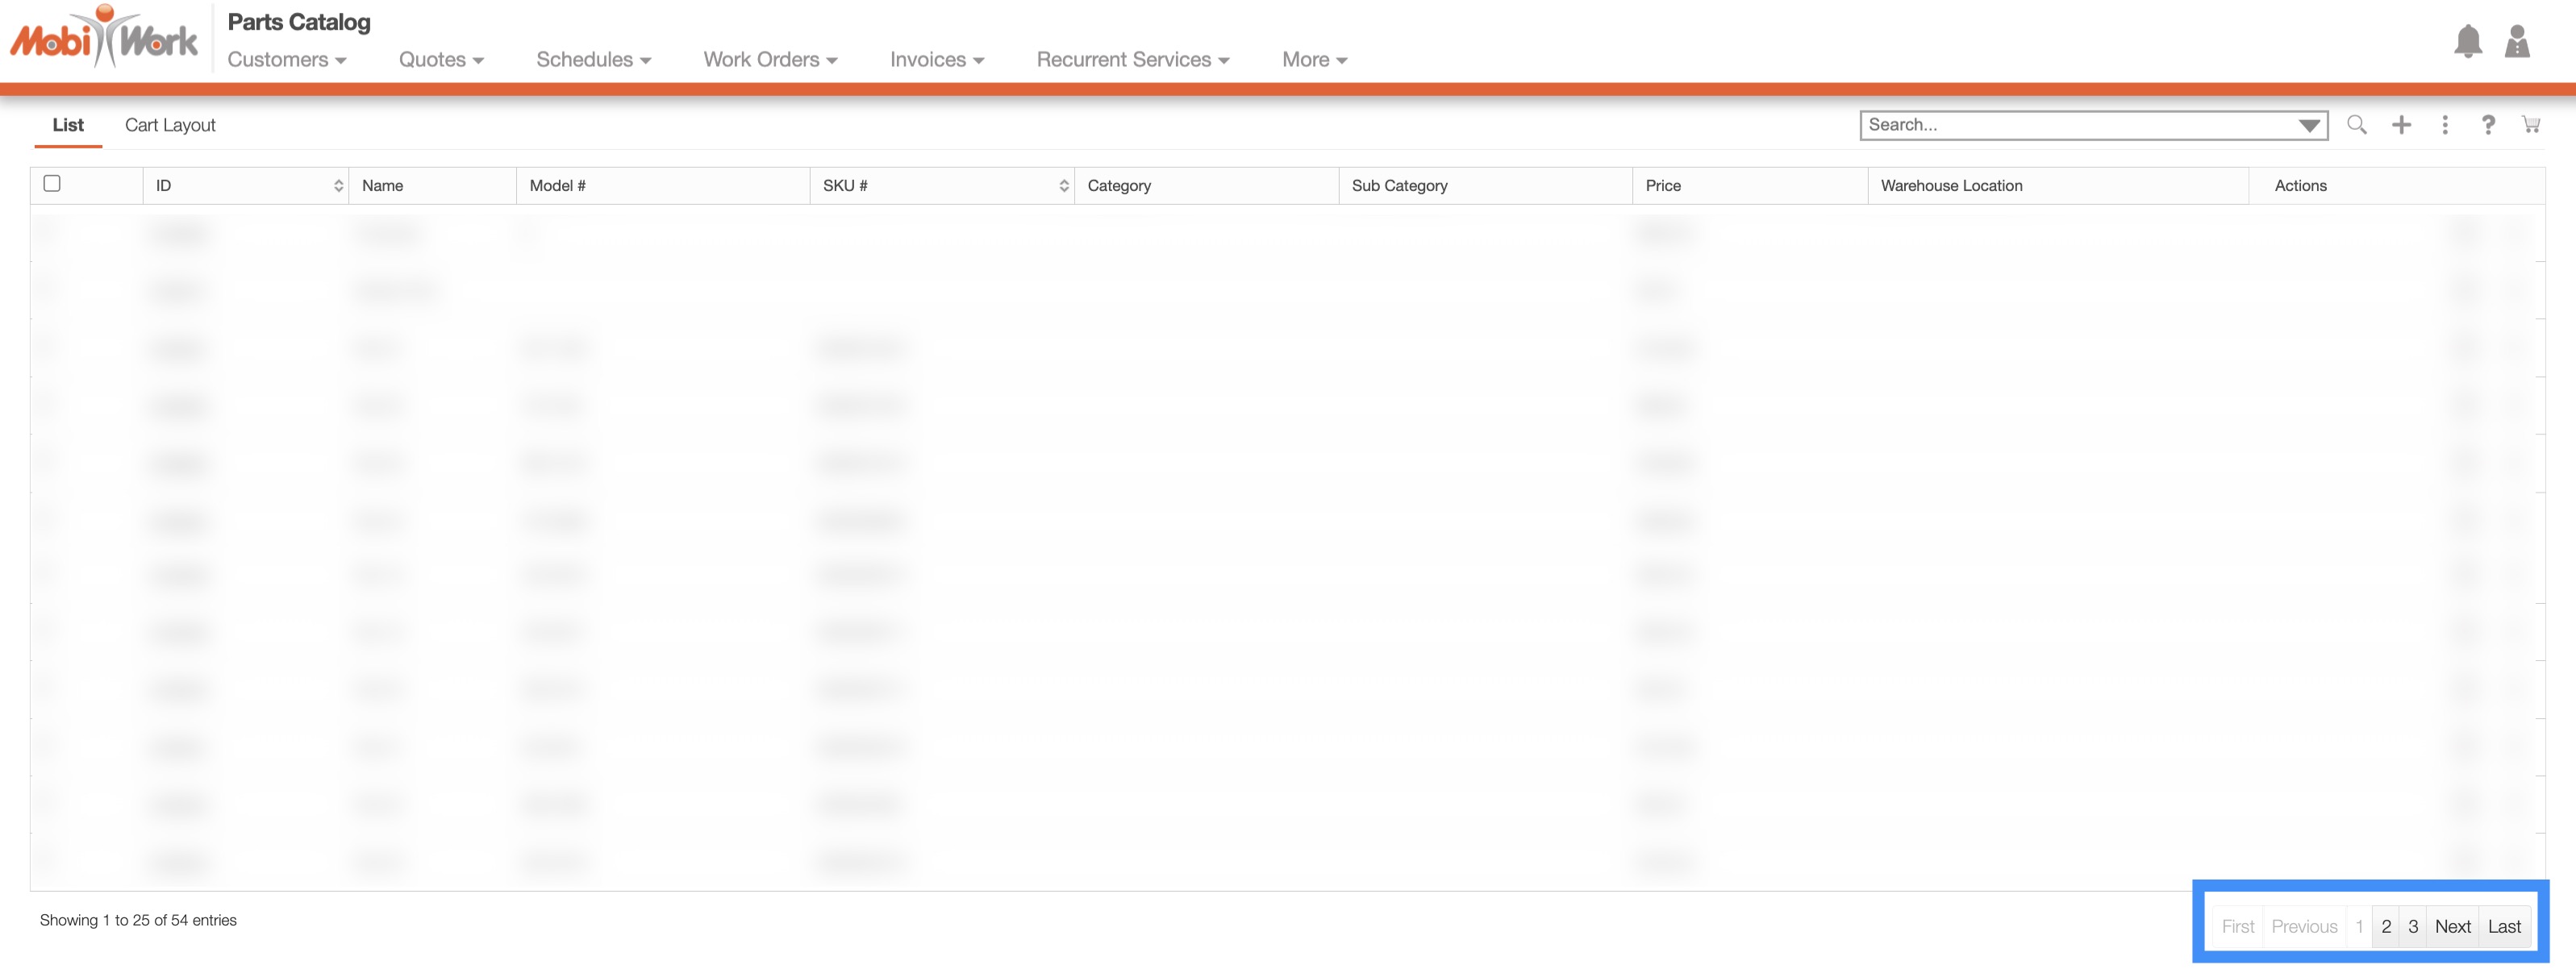
Task: Go to the Next page
Action: coord(2452,927)
